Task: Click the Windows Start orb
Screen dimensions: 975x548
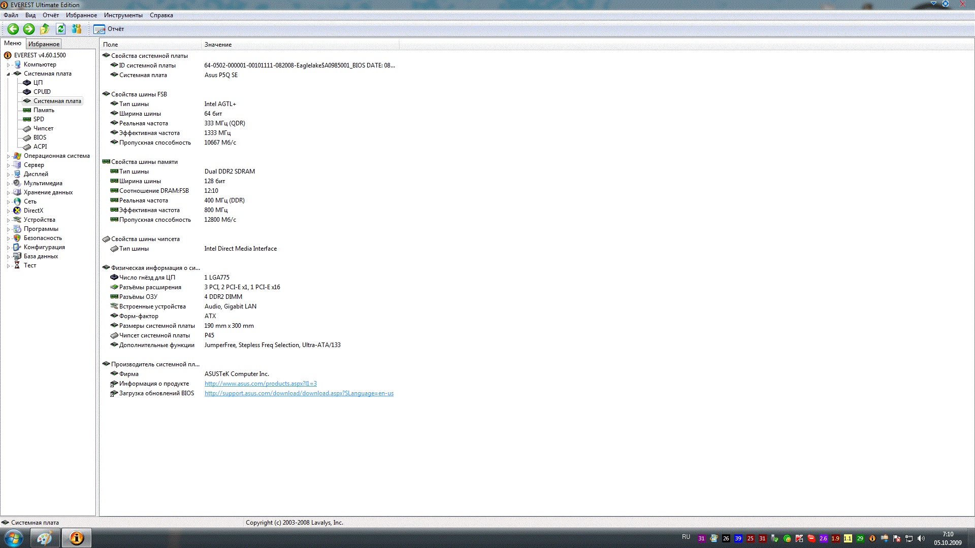Action: click(x=14, y=537)
